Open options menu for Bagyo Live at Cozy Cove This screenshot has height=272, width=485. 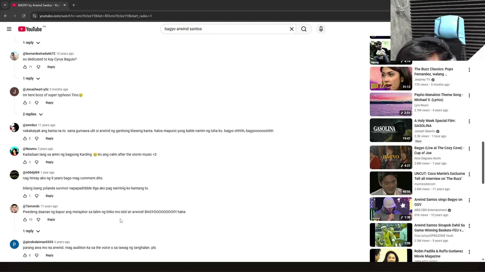(x=469, y=149)
